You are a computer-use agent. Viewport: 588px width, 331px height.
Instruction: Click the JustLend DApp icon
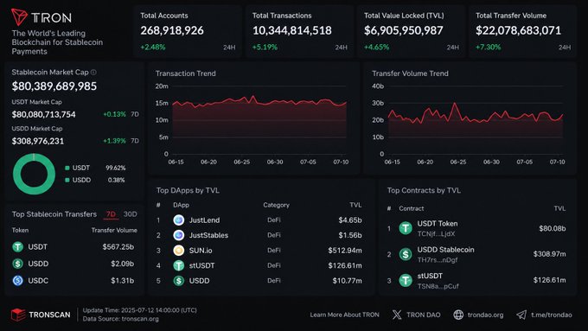click(179, 220)
